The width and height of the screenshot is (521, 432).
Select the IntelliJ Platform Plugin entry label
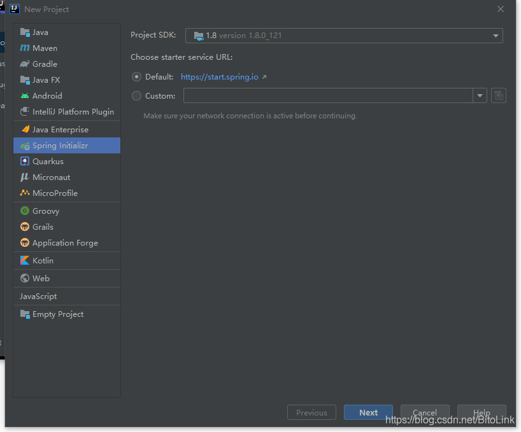click(73, 112)
